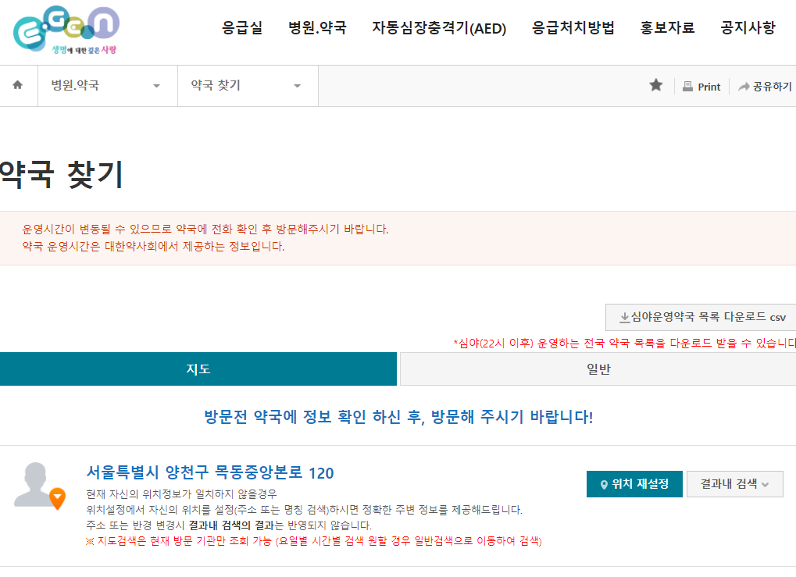Click the 홍보자료 menu item
The width and height of the screenshot is (796, 577).
click(666, 27)
